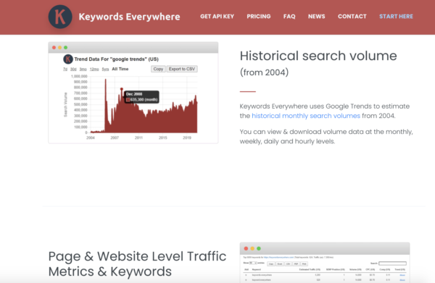
Task: Switch chart to 12mo range
Action: (94, 69)
